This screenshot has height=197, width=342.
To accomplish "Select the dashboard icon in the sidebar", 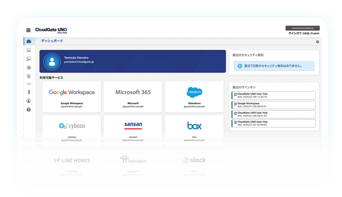I will [x=29, y=41].
